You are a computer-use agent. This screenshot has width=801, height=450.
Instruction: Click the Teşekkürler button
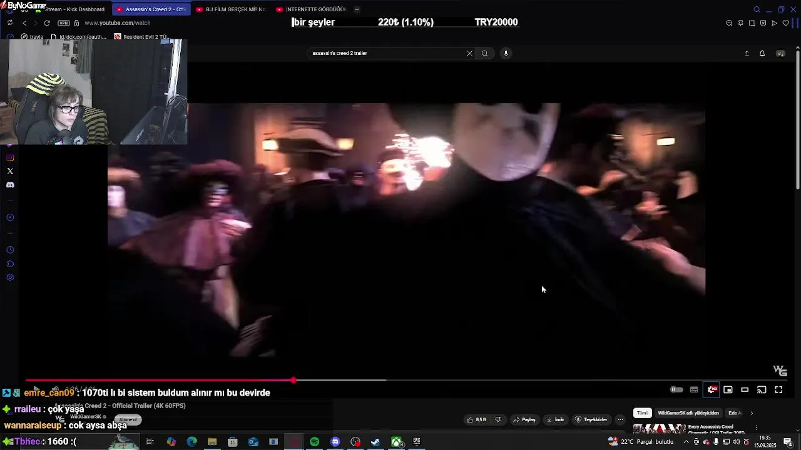pos(591,420)
